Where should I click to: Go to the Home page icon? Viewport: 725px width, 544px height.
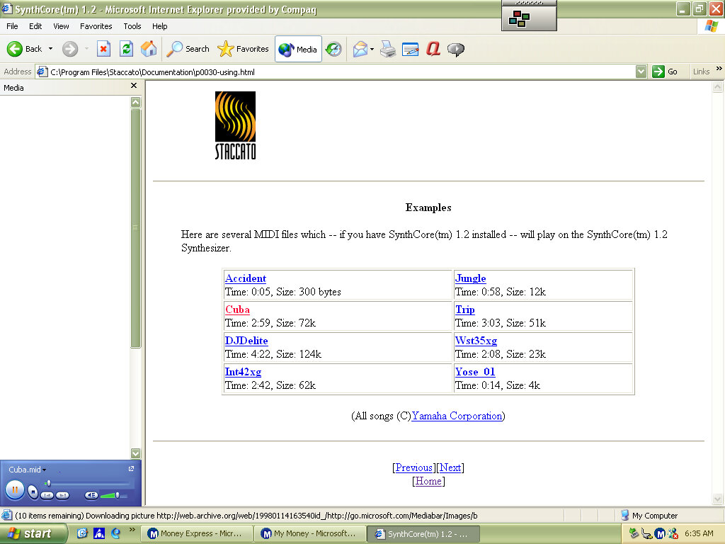pyautogui.click(x=149, y=49)
